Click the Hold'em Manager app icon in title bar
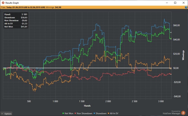Viewport: 188px width, 116px height. click(3, 3)
